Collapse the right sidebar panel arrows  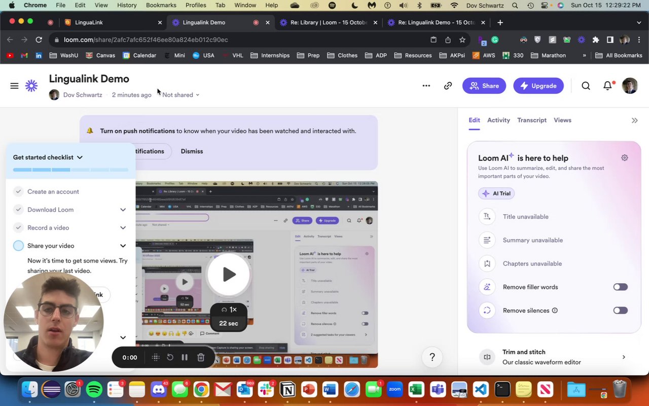click(x=634, y=120)
